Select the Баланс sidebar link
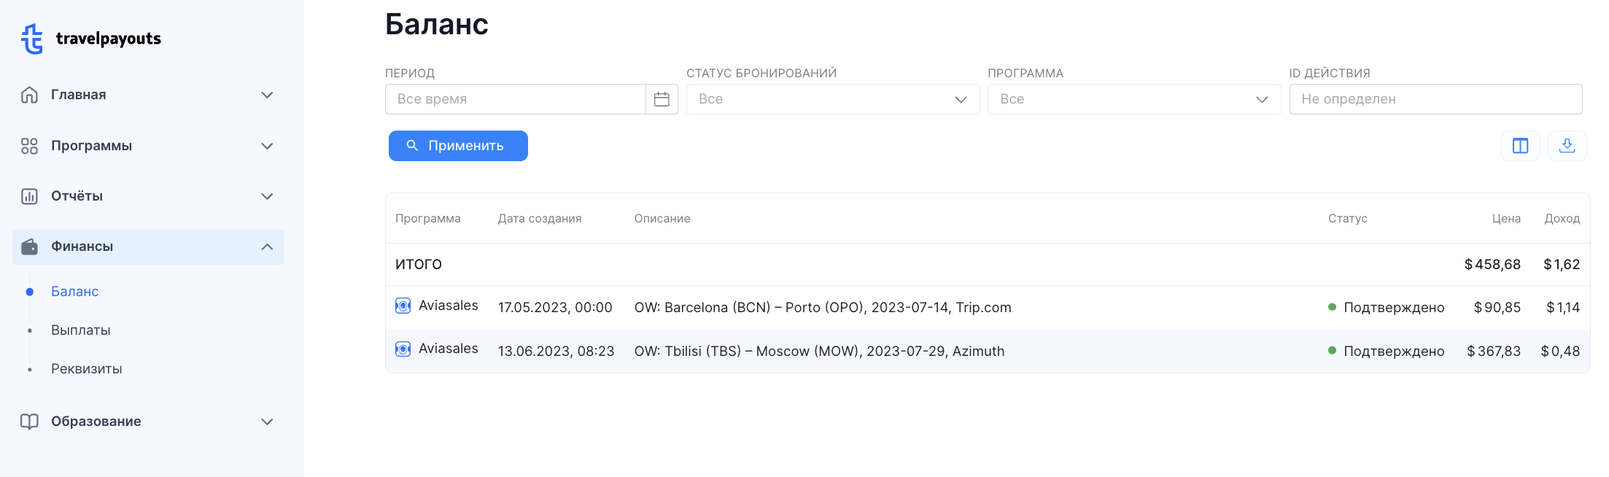This screenshot has height=477, width=1609. (75, 292)
